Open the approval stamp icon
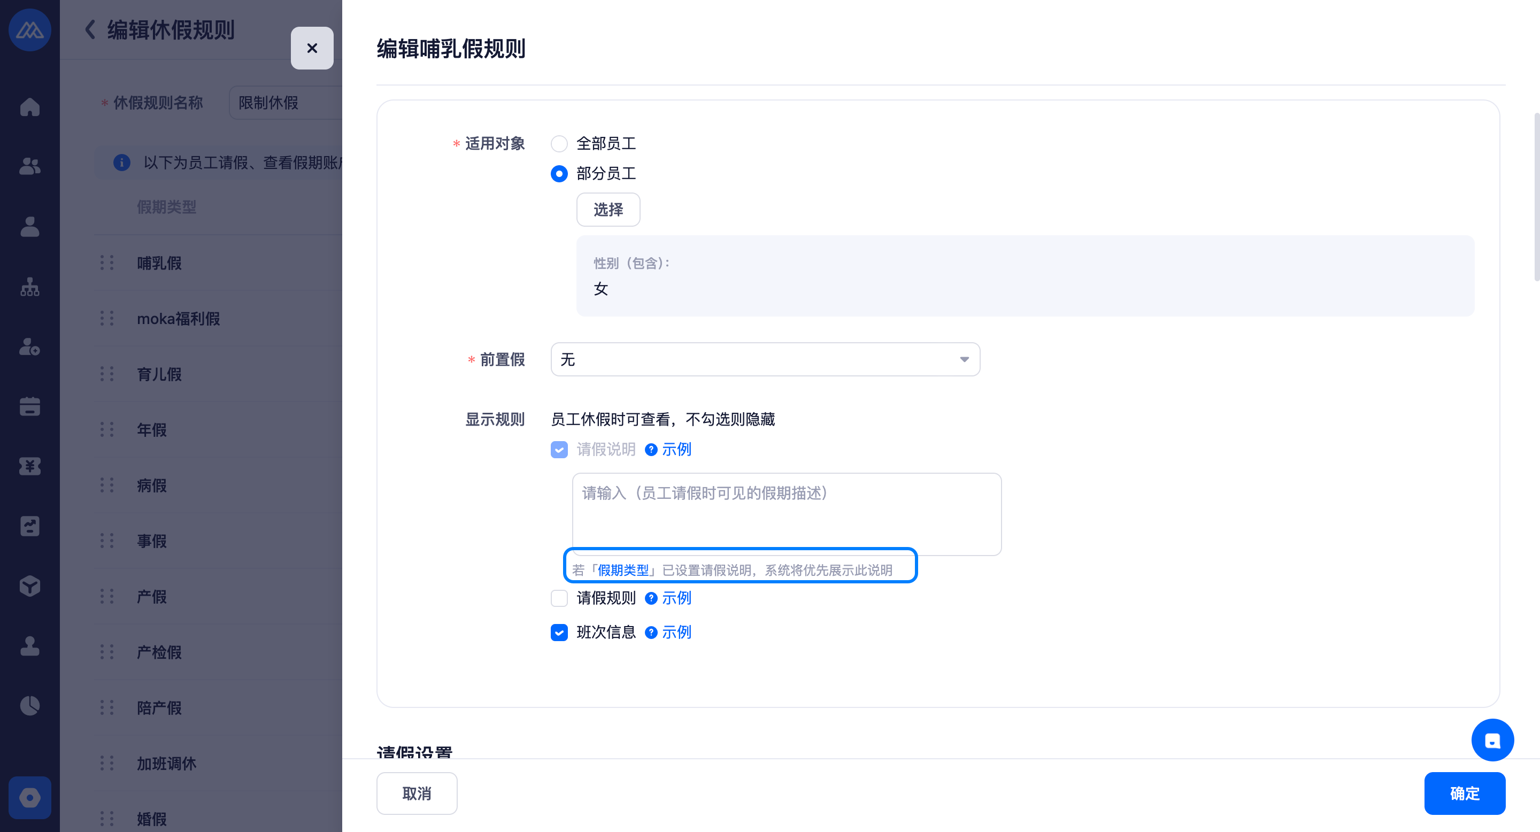Viewport: 1540px width, 832px height. click(29, 646)
